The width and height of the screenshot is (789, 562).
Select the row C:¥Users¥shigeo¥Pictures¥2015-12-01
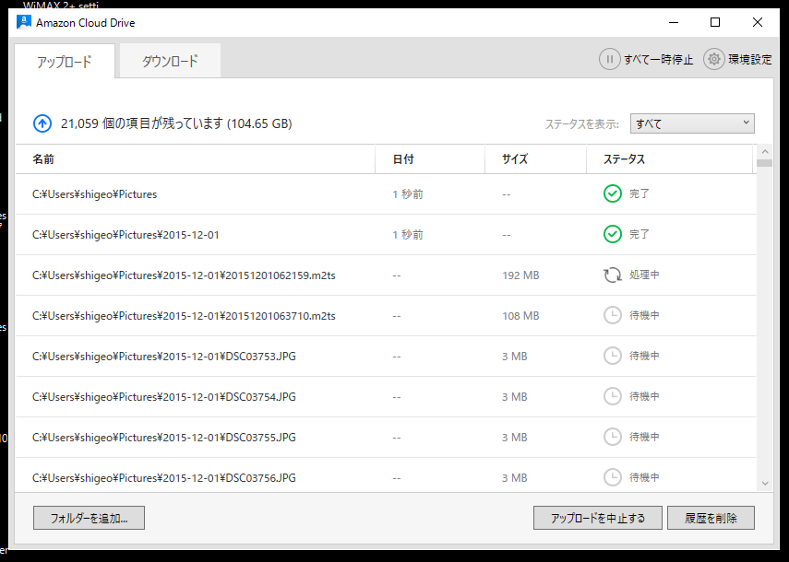pos(386,235)
